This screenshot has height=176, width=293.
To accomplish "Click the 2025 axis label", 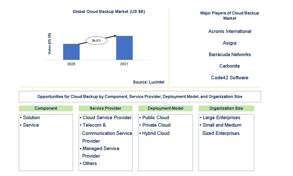I will tap(71, 64).
